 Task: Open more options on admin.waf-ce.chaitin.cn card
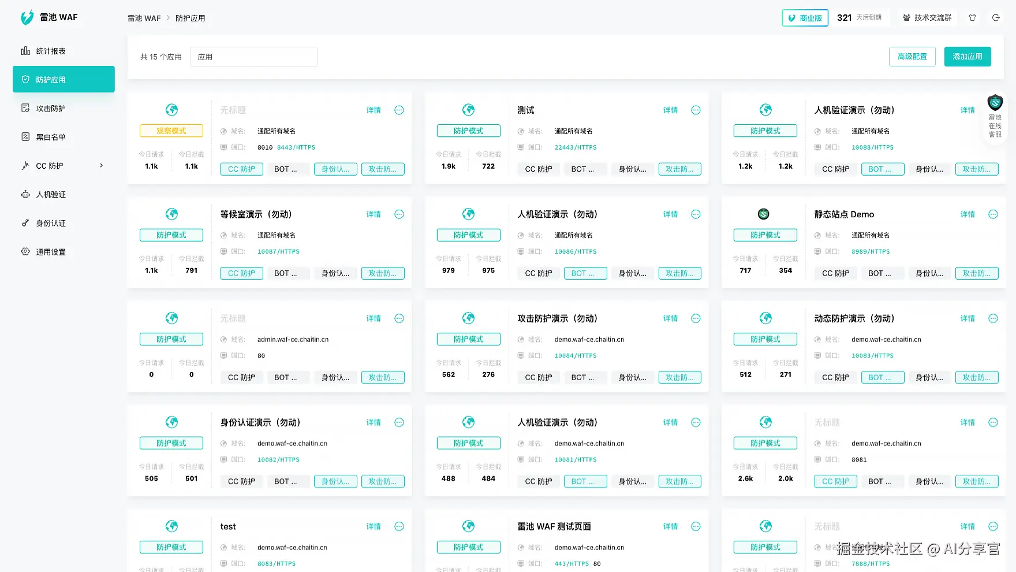pyautogui.click(x=399, y=318)
